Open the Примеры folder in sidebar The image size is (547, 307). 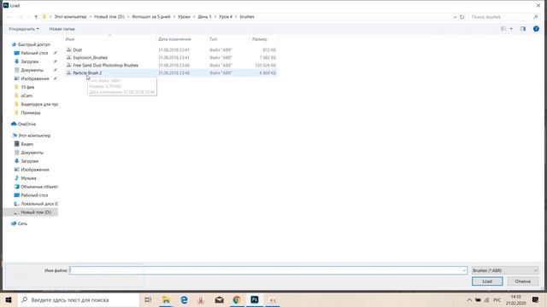point(31,113)
